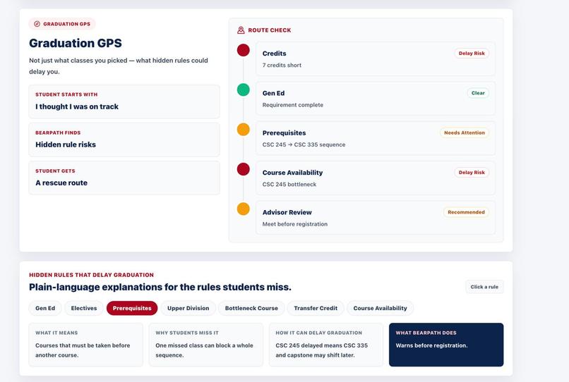Show the Bottleneck Course rule explanation

(251, 308)
